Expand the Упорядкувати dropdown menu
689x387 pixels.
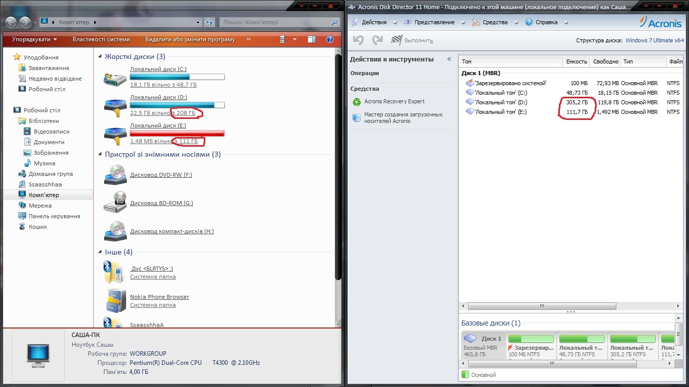pyautogui.click(x=35, y=39)
